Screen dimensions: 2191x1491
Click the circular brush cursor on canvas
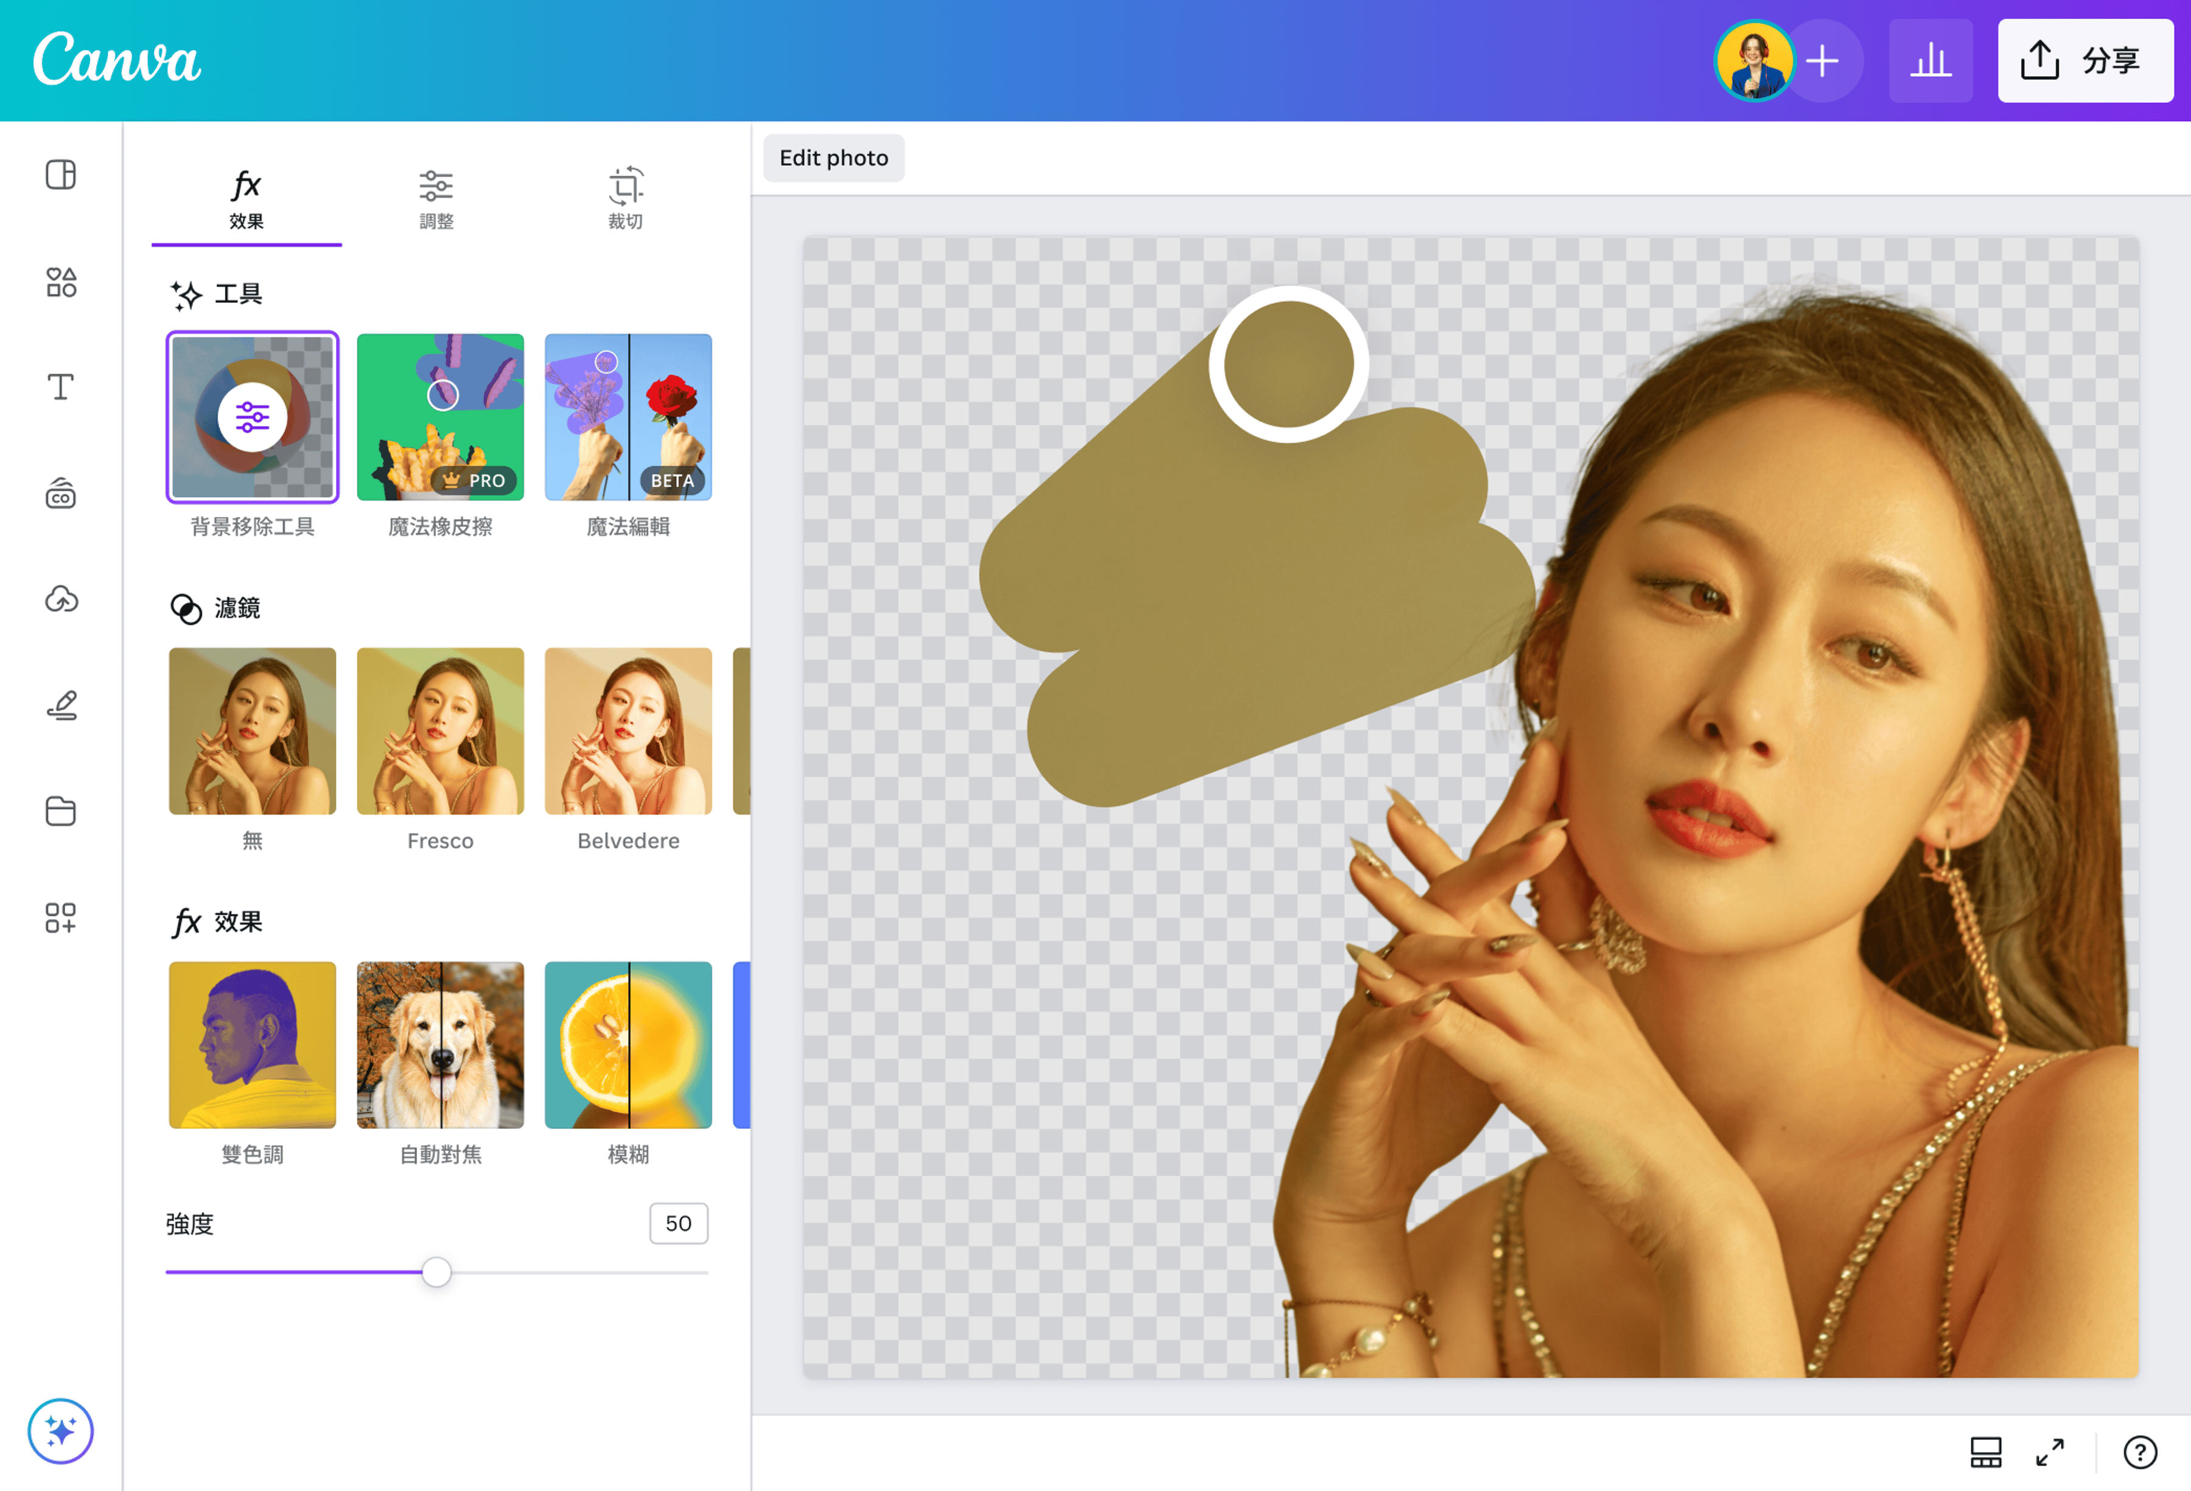pyautogui.click(x=1288, y=364)
